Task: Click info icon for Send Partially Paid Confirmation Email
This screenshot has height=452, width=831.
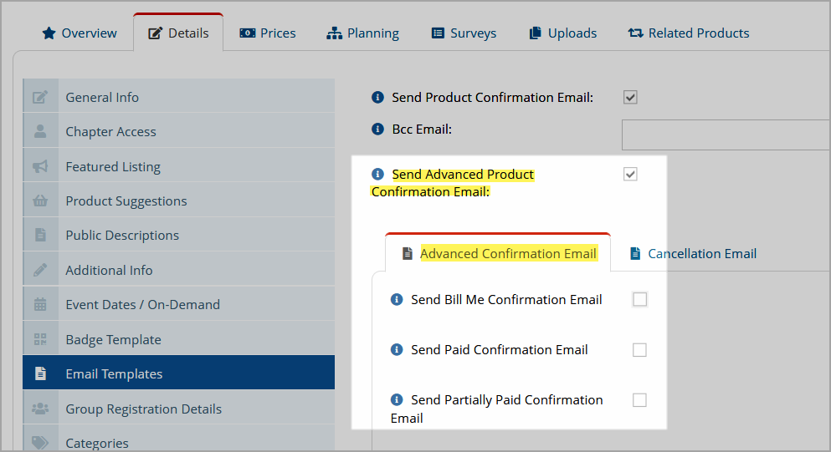Action: [x=397, y=399]
